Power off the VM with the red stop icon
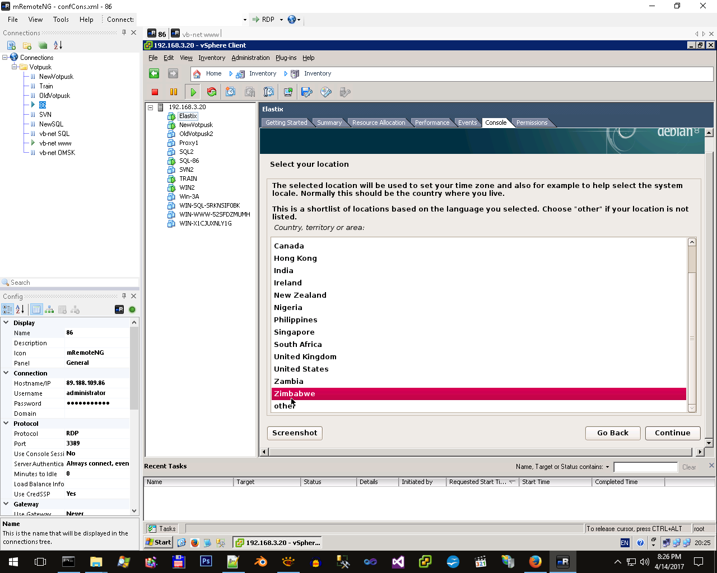This screenshot has height=573, width=717. pos(155,92)
